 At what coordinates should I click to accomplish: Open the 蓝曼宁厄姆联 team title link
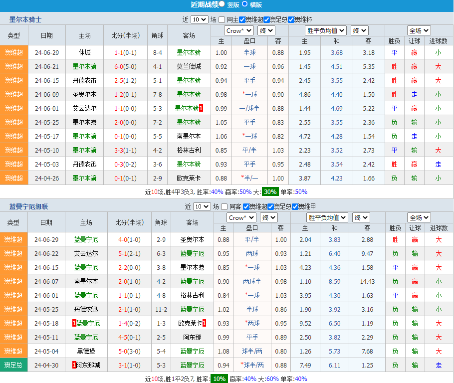pos(28,206)
